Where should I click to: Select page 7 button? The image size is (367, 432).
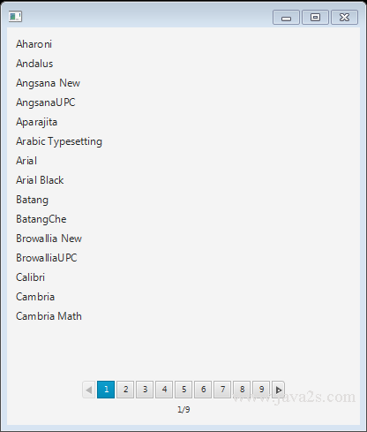click(x=222, y=390)
